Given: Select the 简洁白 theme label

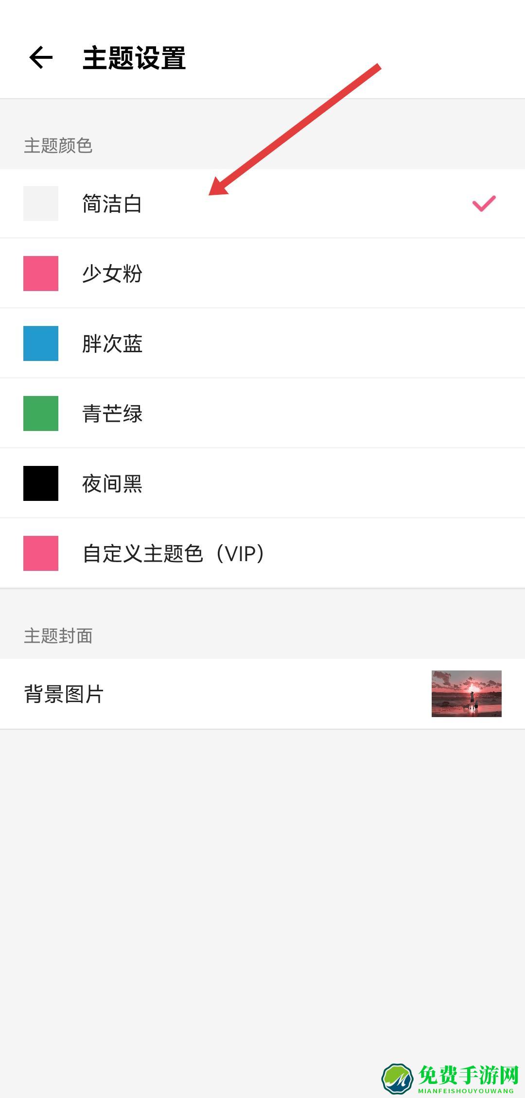Looking at the screenshot, I should [112, 204].
